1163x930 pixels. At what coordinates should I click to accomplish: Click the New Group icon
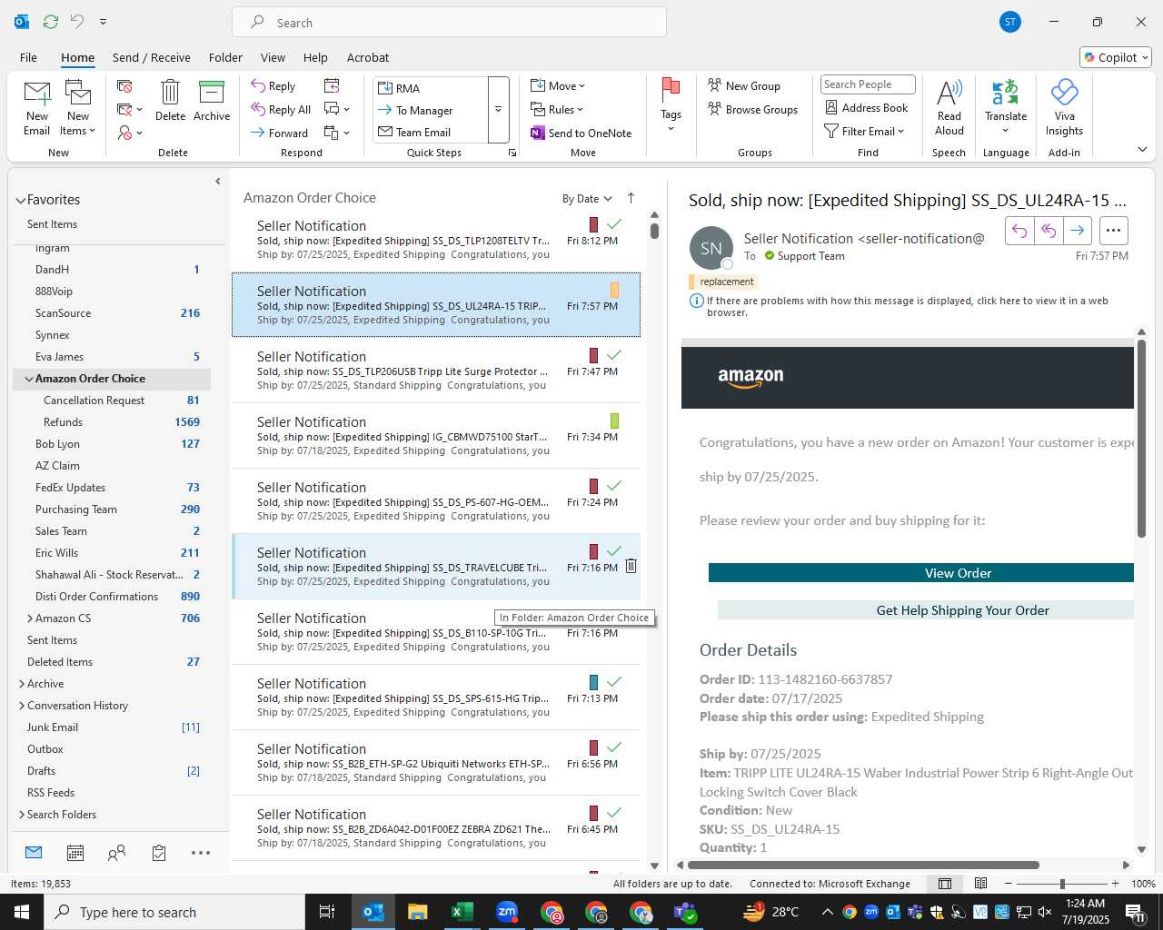[x=715, y=85]
